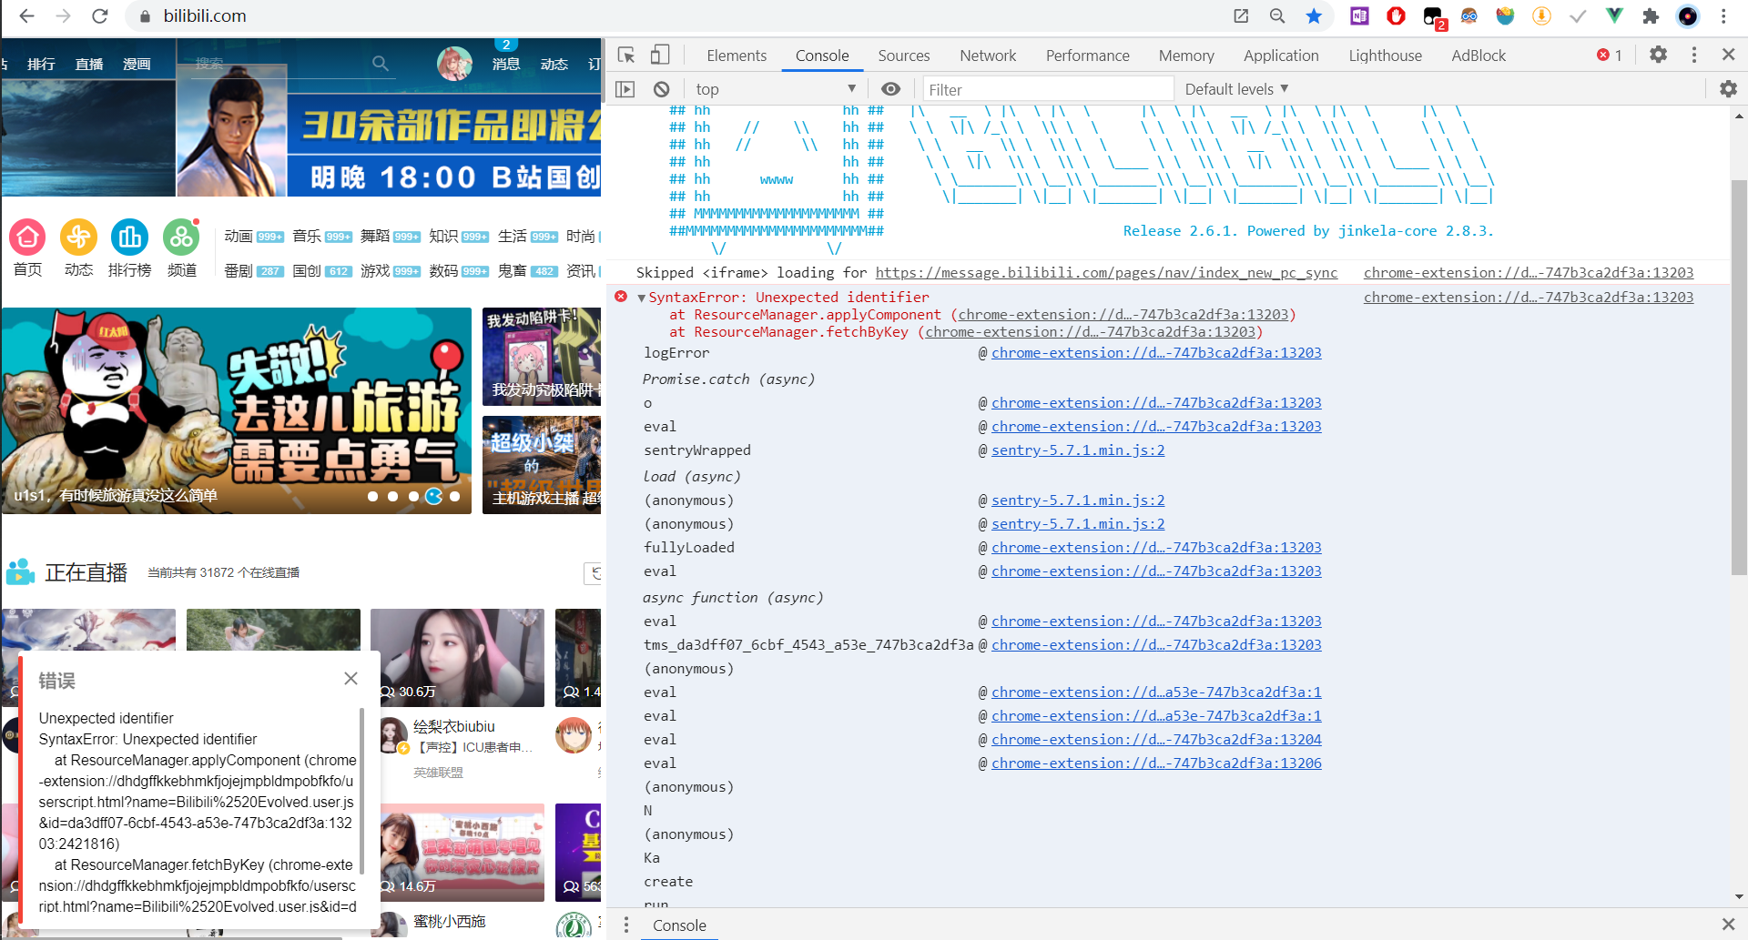Open the AdBlock extension icon in toolbar
1748x940 pixels.
coord(1396,15)
